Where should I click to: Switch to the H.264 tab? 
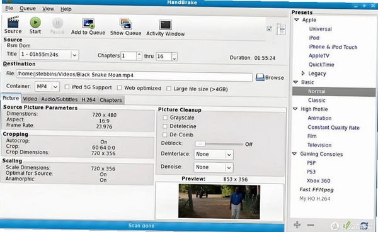point(88,99)
